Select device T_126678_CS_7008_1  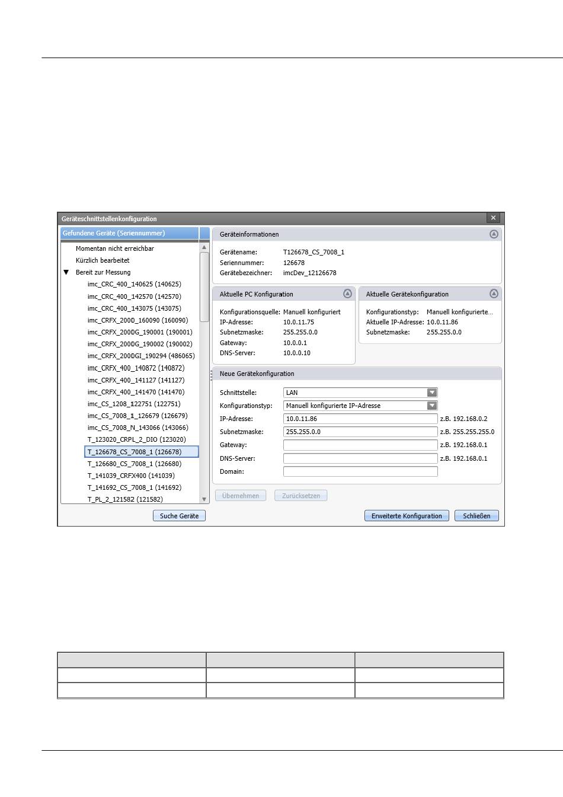click(142, 452)
